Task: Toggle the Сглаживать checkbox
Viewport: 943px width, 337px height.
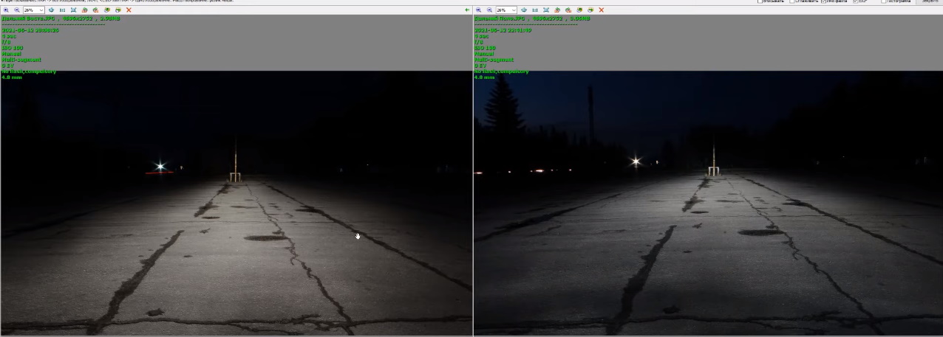Action: tap(792, 1)
